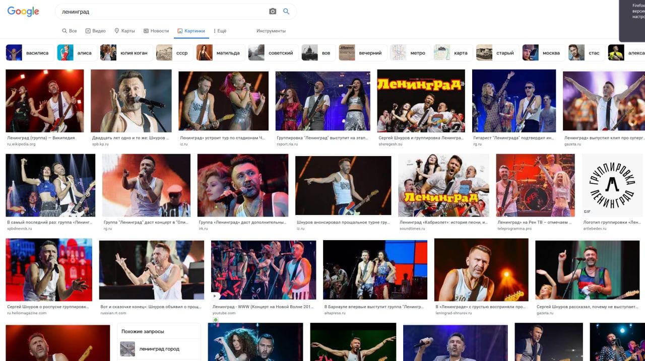Click the 'Ленинград на Рен ТВ' caption

tap(535, 222)
